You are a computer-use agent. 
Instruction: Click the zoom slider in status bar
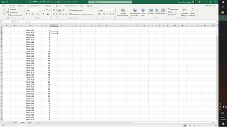(205, 126)
